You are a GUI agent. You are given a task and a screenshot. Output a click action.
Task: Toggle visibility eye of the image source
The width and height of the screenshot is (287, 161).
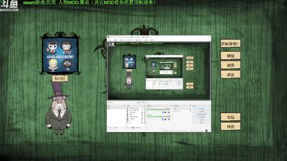[142, 119]
